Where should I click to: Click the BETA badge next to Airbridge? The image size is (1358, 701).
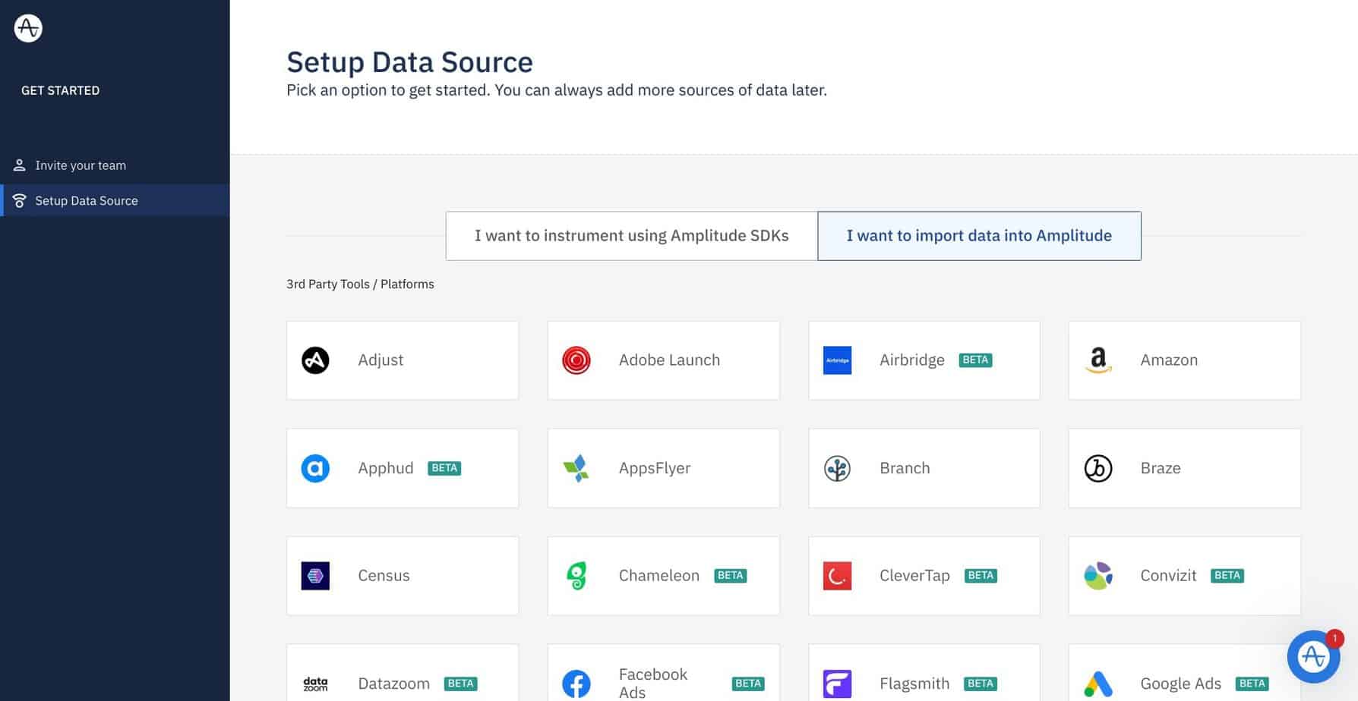pos(975,360)
